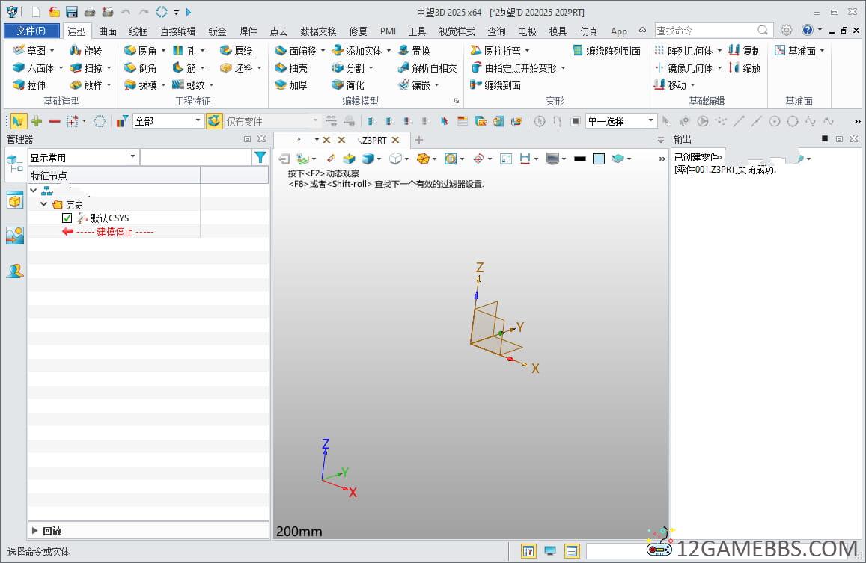The height and width of the screenshot is (563, 866).
Task: Toggle the 默认CSYS checkbox
Action: coord(67,218)
